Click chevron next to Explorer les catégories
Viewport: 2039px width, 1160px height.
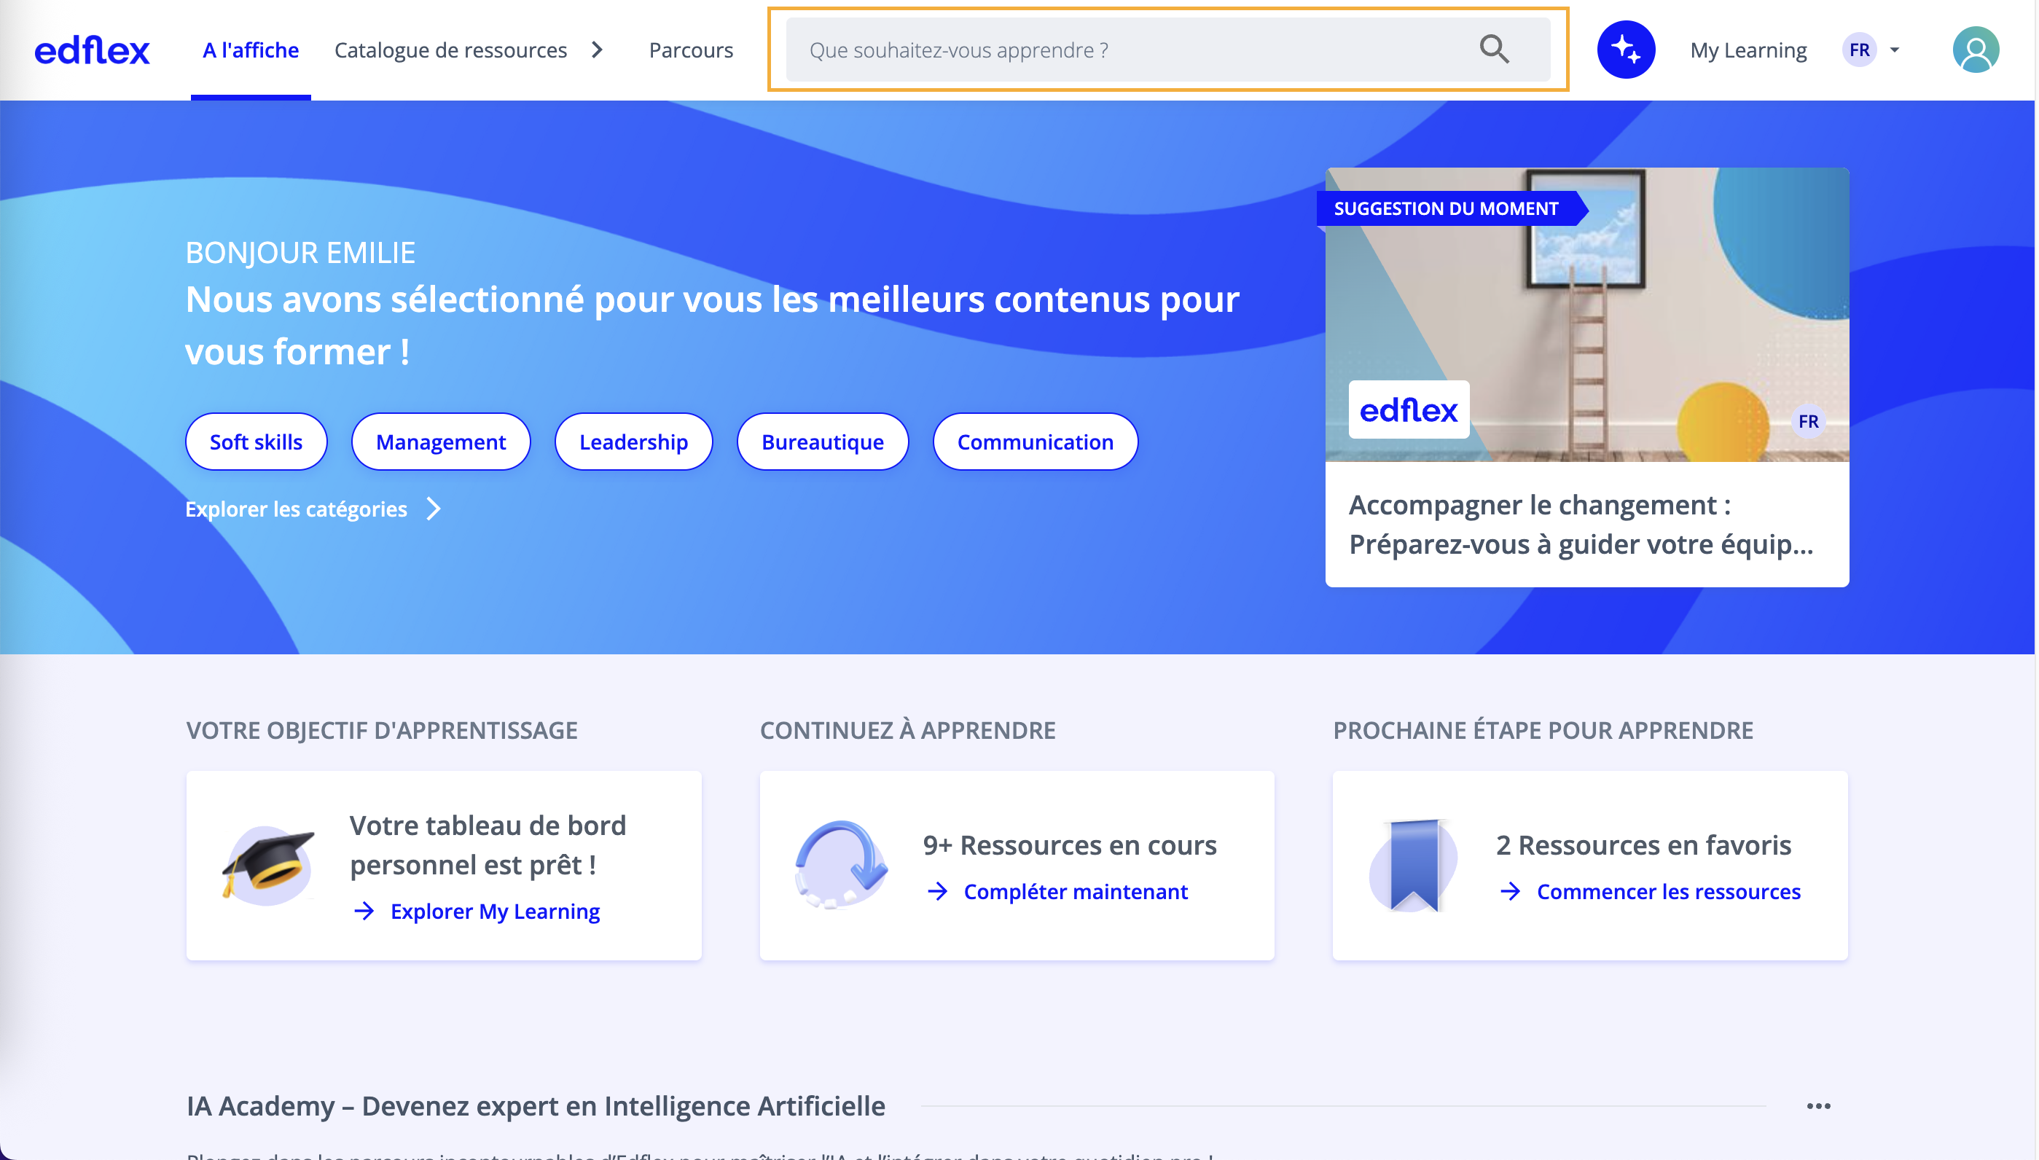[x=434, y=509]
